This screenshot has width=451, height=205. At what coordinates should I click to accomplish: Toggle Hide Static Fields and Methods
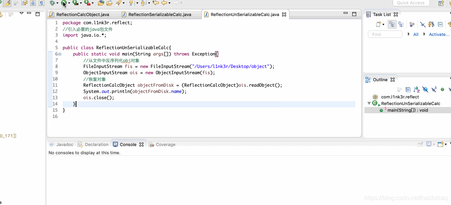click(434, 89)
